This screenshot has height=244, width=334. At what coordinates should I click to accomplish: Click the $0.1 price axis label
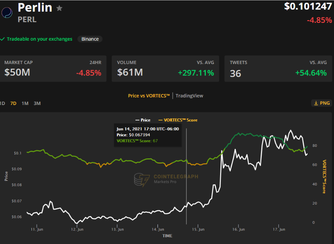[18, 153]
